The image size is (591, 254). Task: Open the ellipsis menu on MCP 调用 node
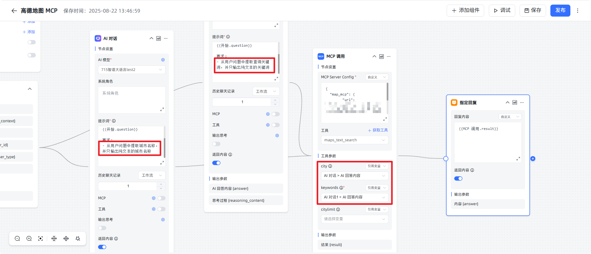(389, 57)
